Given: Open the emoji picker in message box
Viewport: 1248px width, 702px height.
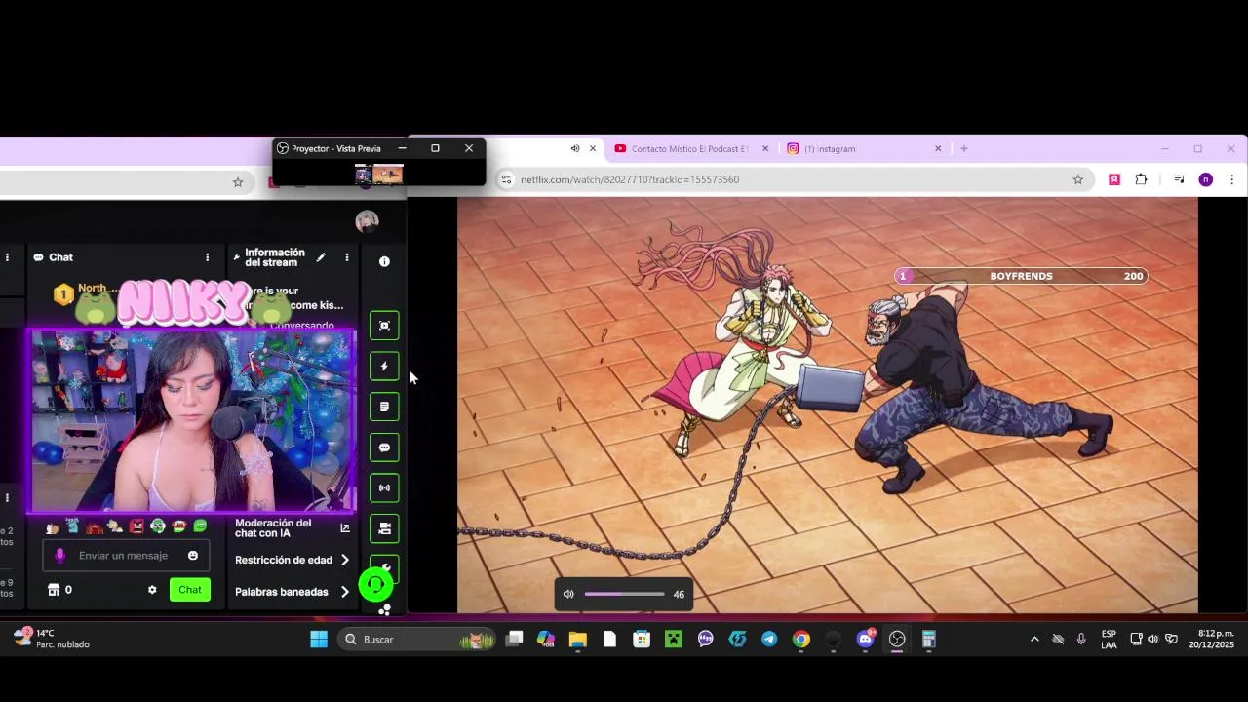Looking at the screenshot, I should pos(193,556).
